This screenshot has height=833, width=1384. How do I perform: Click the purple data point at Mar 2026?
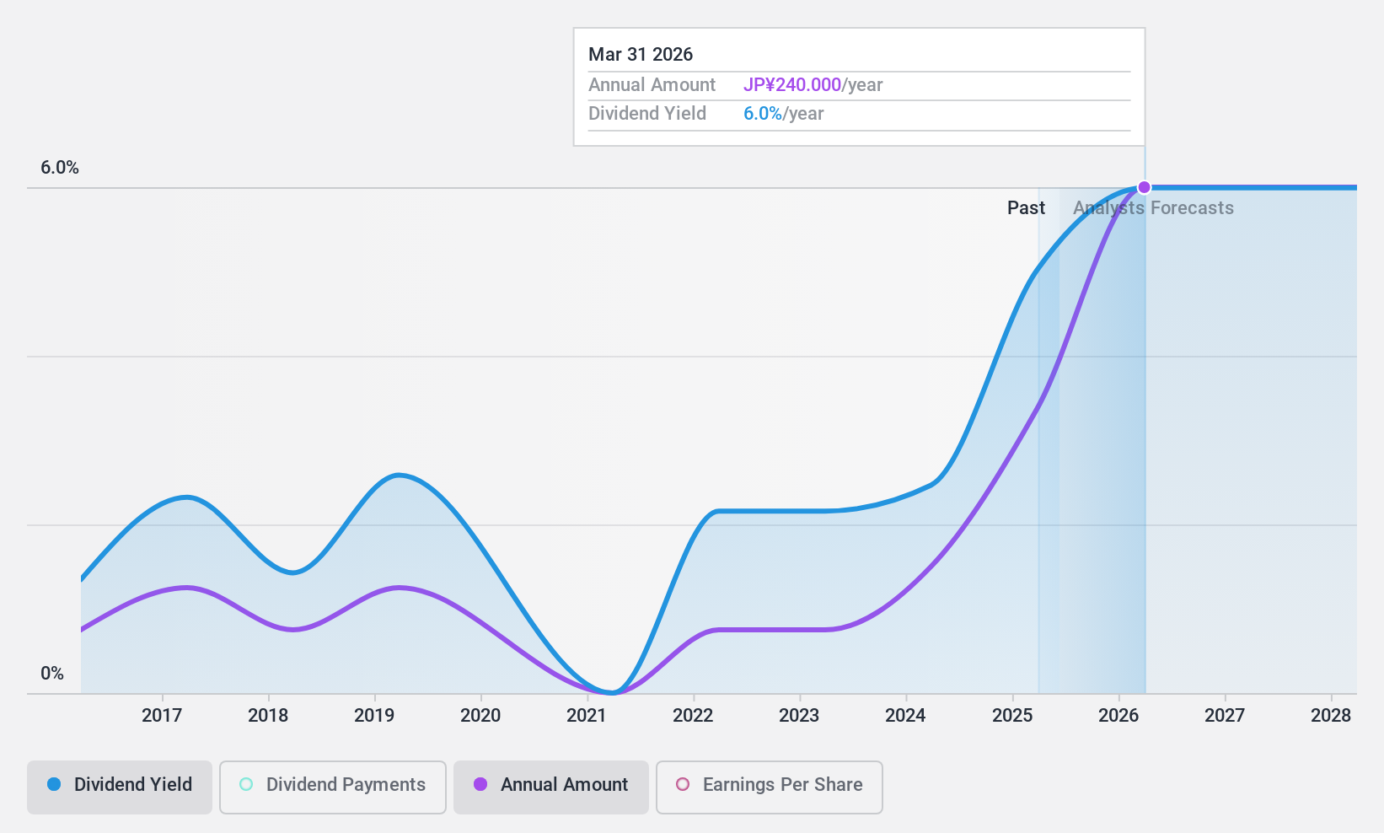tap(1144, 187)
